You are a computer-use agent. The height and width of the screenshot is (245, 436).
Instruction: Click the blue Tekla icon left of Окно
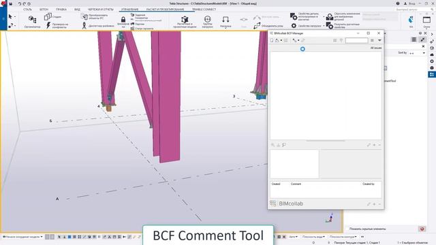click(x=411, y=20)
